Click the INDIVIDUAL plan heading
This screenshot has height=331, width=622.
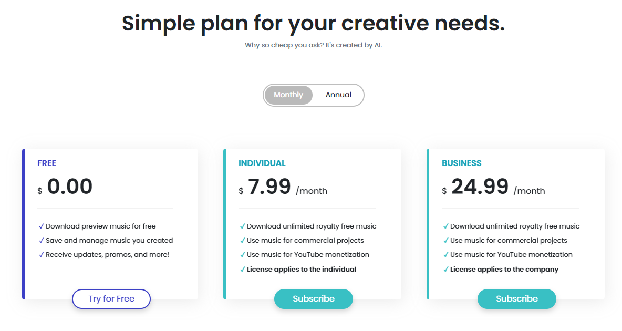coord(262,163)
